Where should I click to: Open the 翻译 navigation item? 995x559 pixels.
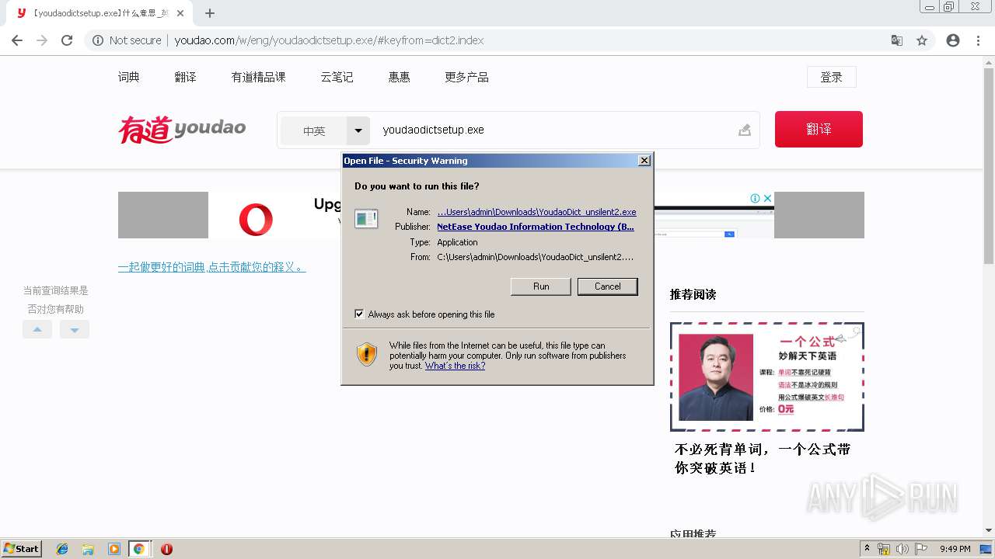click(x=186, y=77)
